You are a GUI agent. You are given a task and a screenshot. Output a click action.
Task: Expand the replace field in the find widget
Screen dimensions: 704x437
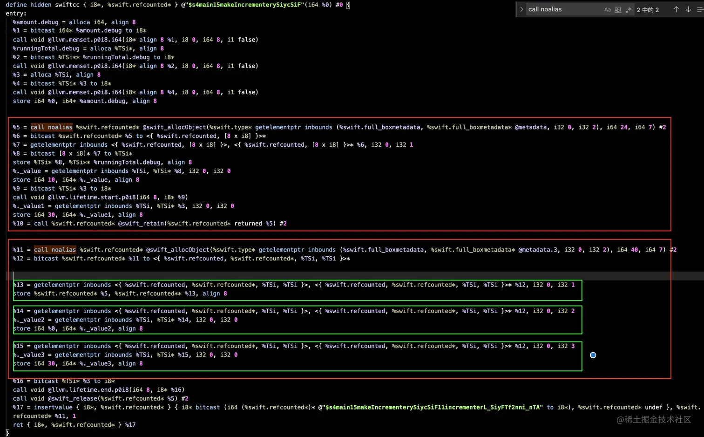point(521,9)
